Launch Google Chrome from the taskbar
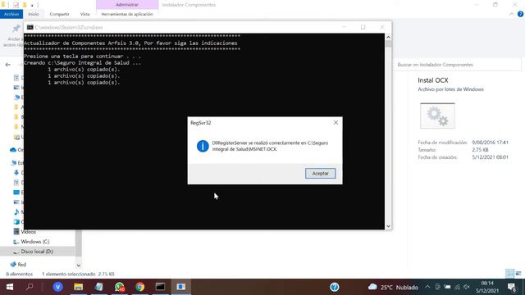This screenshot has height=295, width=525. coord(140,287)
